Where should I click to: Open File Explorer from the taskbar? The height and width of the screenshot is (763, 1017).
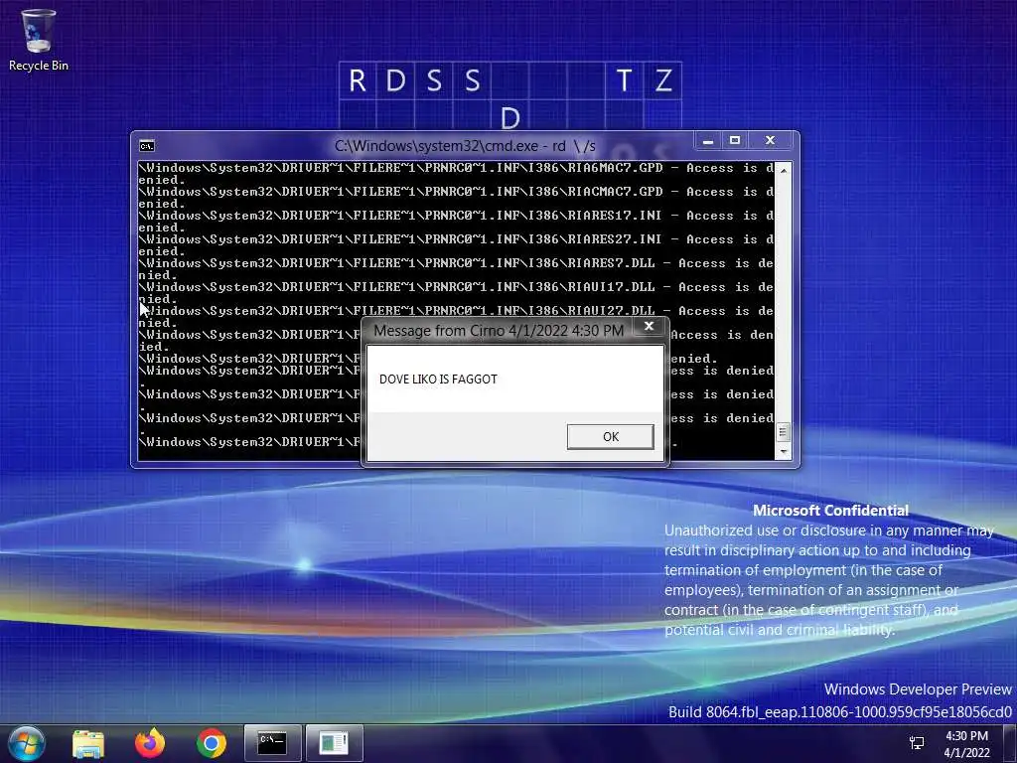coord(88,743)
